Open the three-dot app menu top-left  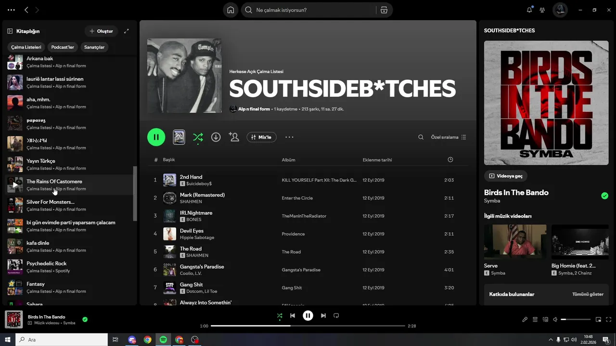pyautogui.click(x=11, y=10)
